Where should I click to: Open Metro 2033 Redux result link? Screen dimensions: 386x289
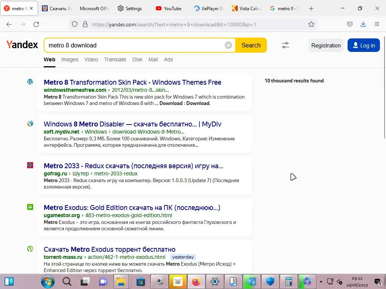coord(133,166)
